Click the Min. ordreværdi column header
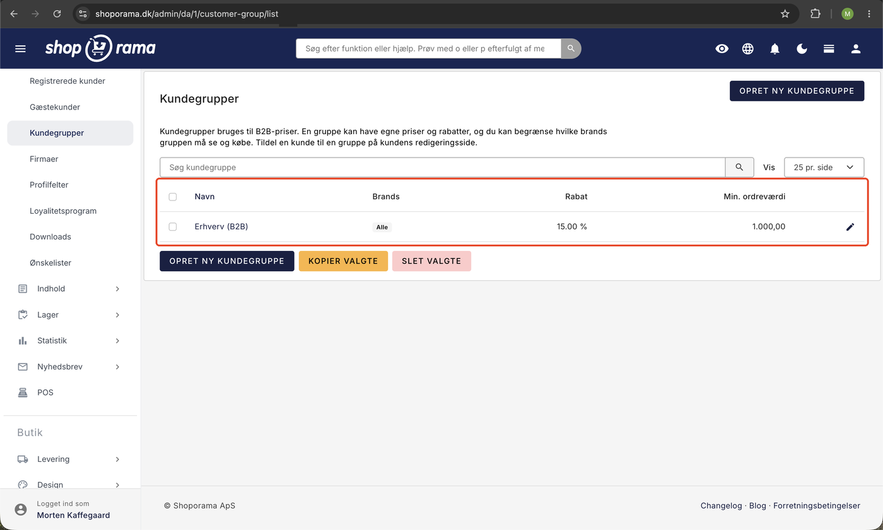 point(754,197)
